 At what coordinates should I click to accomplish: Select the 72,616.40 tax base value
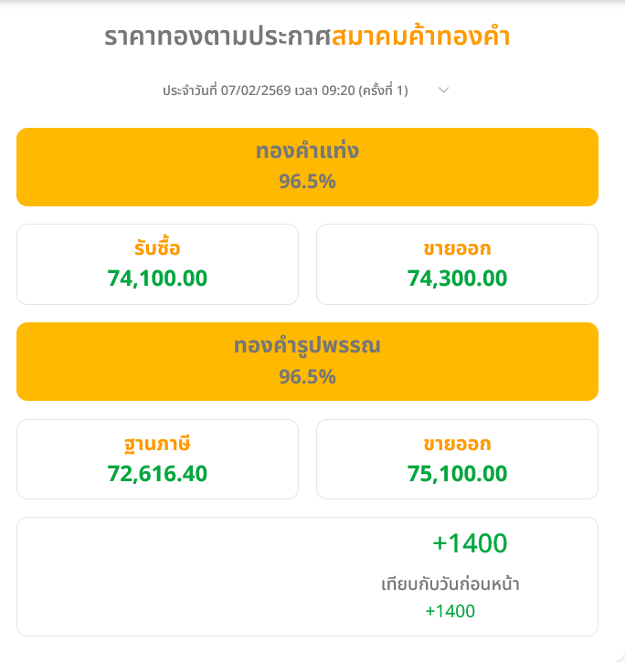(157, 474)
